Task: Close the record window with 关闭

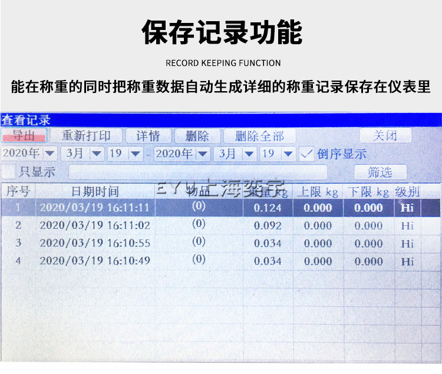Action: coord(385,135)
